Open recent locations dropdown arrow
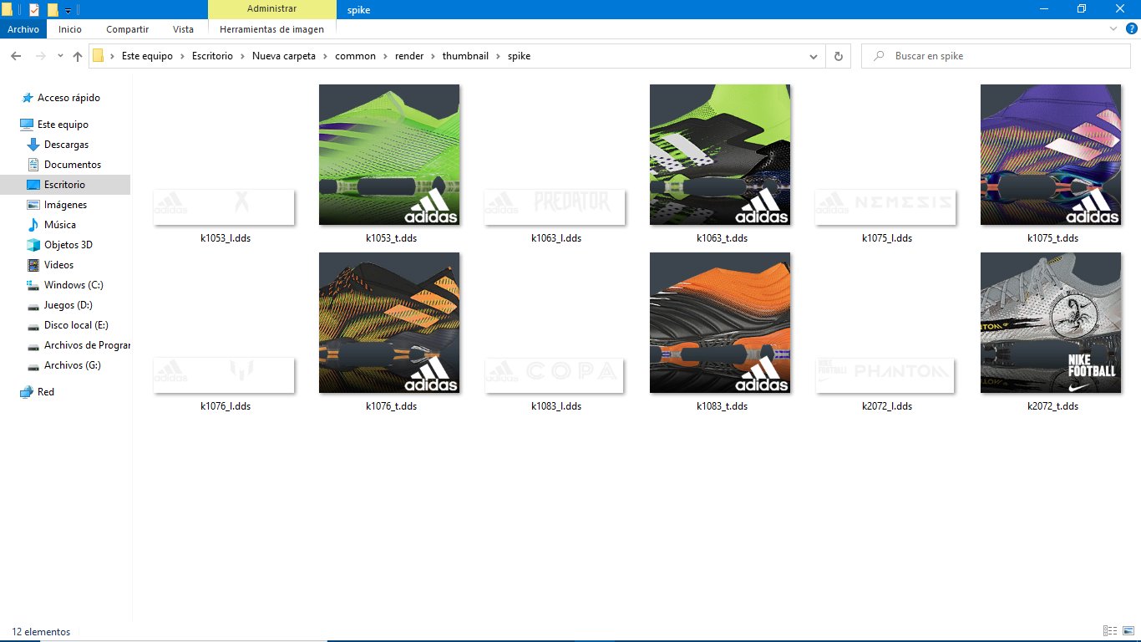This screenshot has height=642, width=1141. coord(60,56)
